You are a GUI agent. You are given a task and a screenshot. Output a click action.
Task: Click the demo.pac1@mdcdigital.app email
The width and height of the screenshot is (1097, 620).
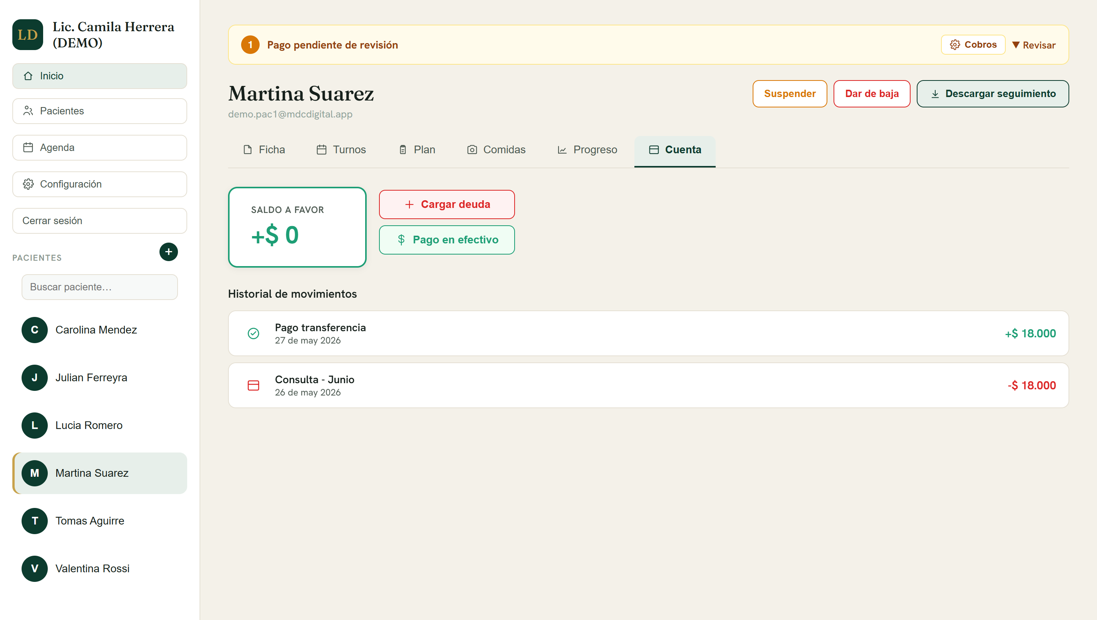click(x=290, y=114)
